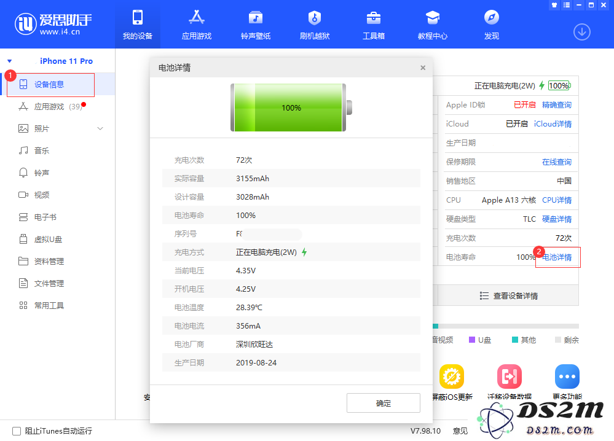
Task: Click the book icon beside 电子书
Action: point(23,217)
